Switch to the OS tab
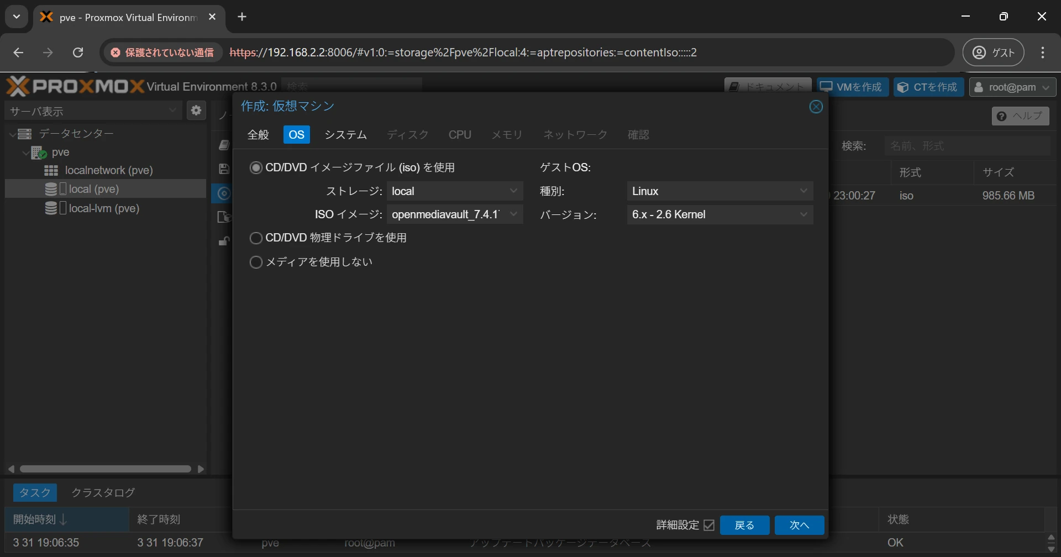This screenshot has width=1061, height=557. (x=297, y=135)
